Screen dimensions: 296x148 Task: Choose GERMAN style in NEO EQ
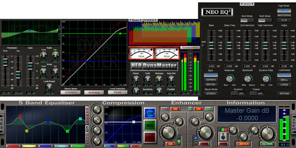[211, 80]
